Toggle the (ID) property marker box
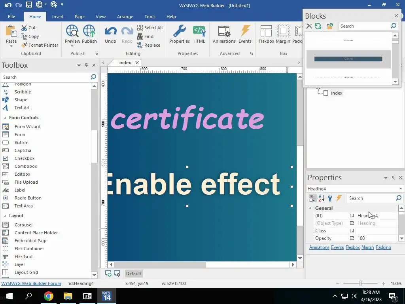The image size is (405, 304). pos(352,216)
